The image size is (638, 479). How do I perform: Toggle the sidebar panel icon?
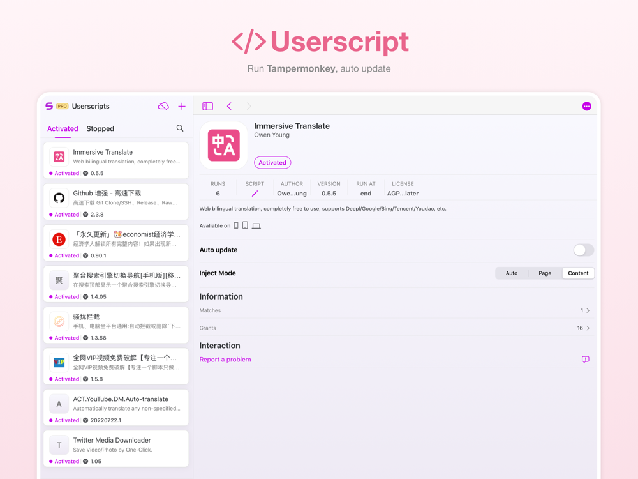207,106
